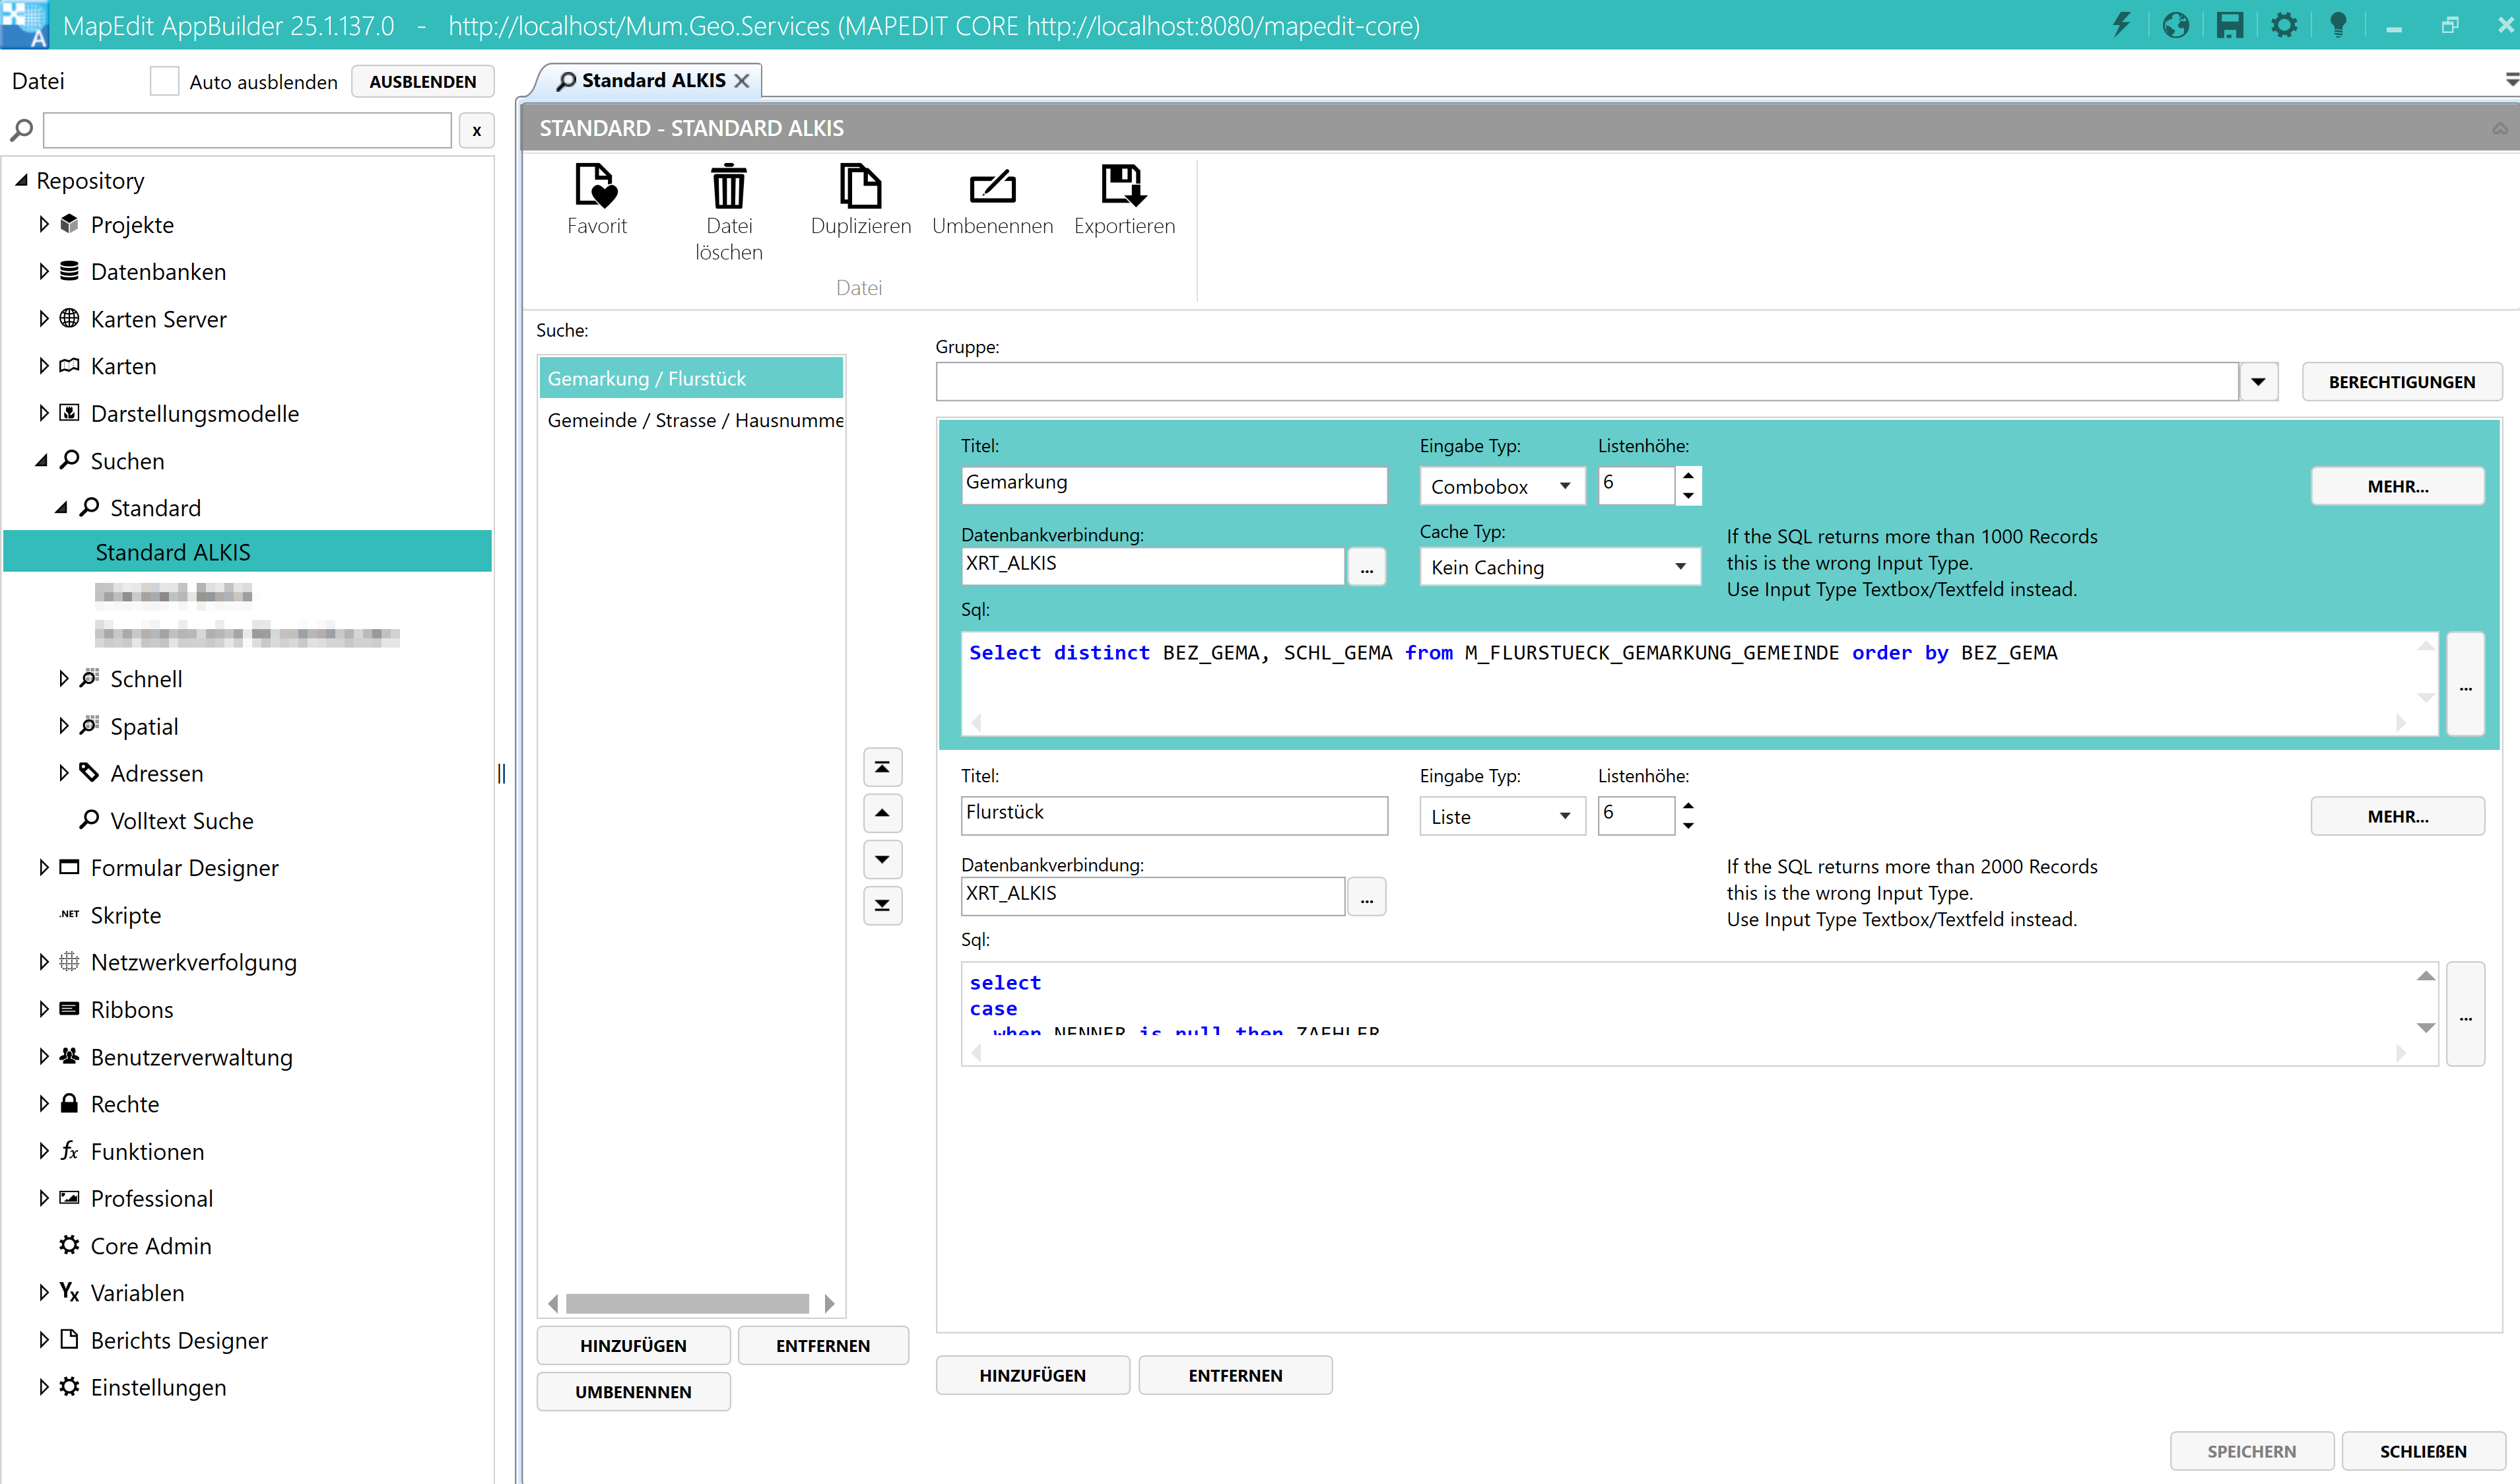Click the Datei löschen trash icon

coord(728,186)
